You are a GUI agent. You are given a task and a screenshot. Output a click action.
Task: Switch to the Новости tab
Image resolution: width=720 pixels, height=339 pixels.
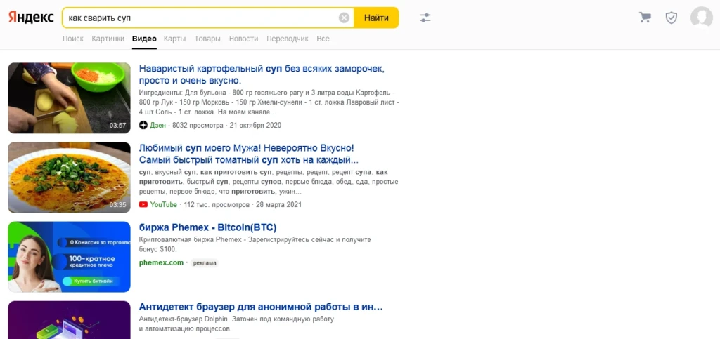coord(243,39)
